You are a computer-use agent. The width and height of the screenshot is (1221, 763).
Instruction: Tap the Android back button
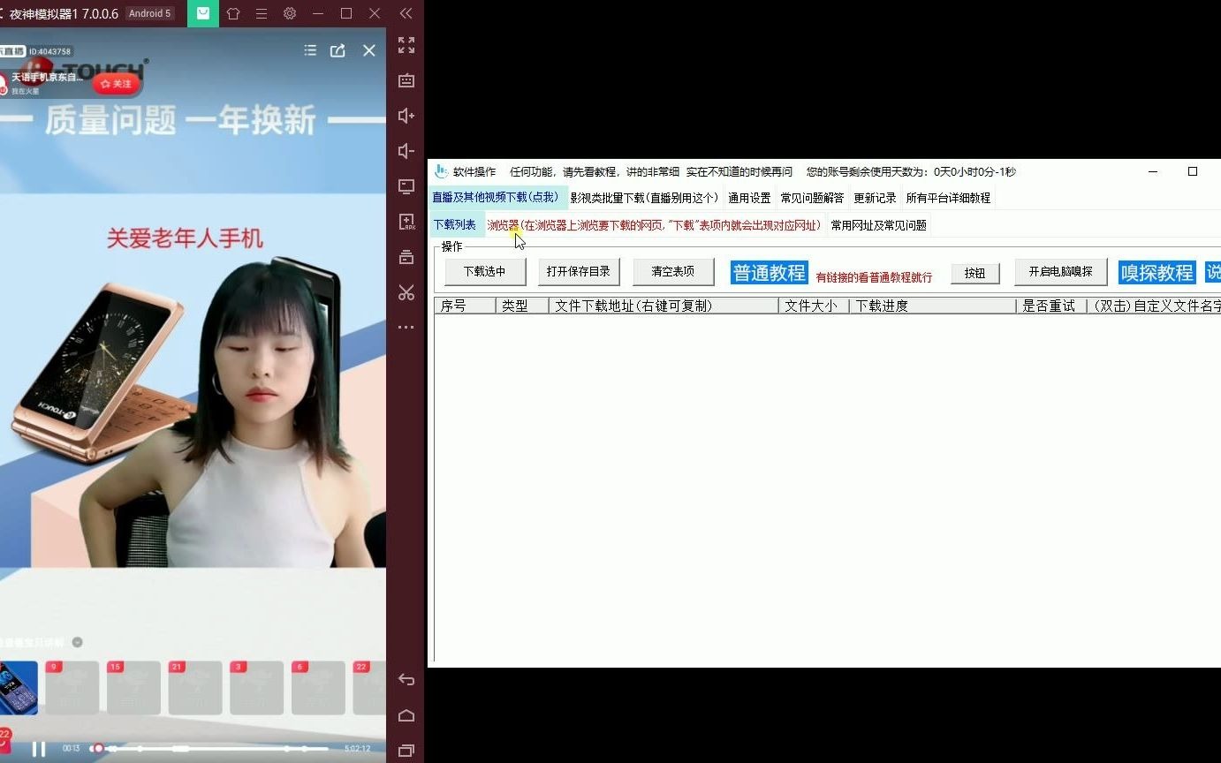point(406,680)
